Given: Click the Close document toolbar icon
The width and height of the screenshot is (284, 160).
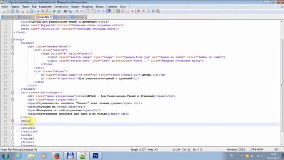Looking at the screenshot, I should pos(23,11).
